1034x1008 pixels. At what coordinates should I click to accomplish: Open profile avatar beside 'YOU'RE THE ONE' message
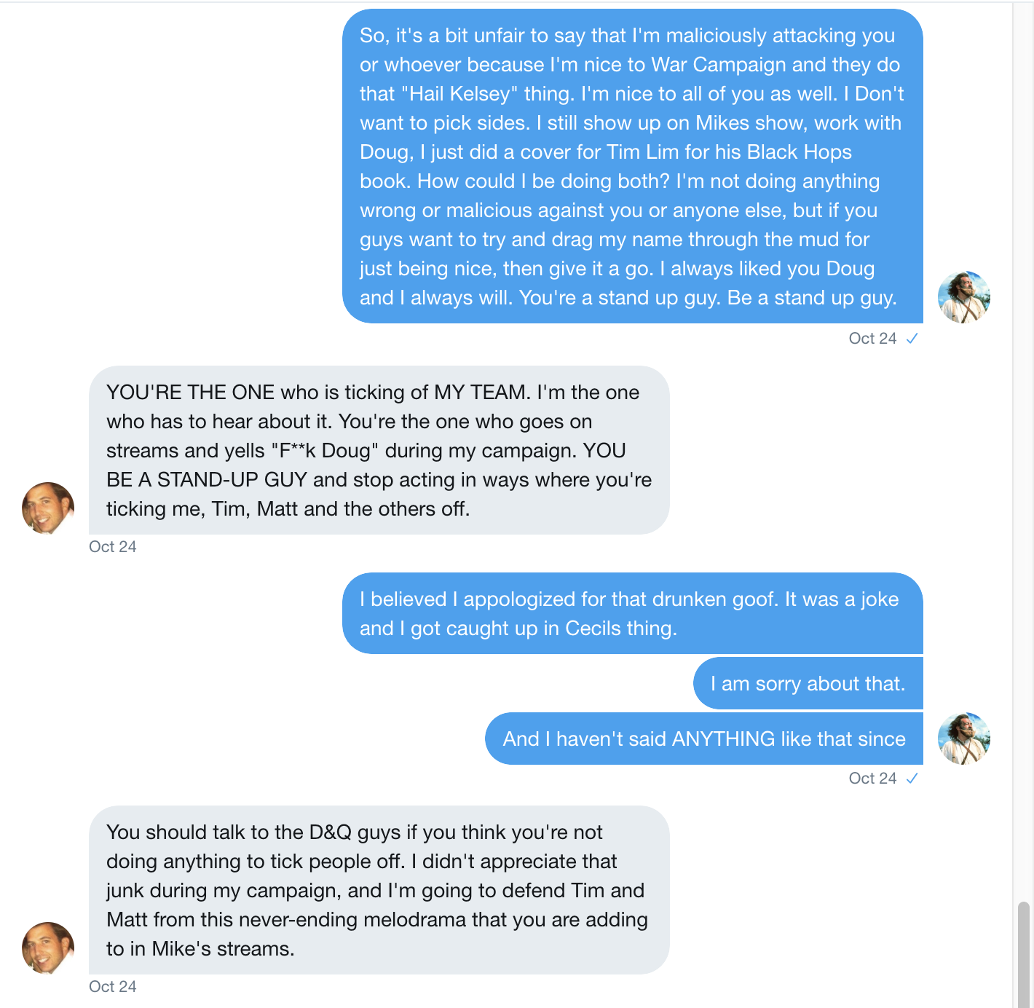(48, 508)
